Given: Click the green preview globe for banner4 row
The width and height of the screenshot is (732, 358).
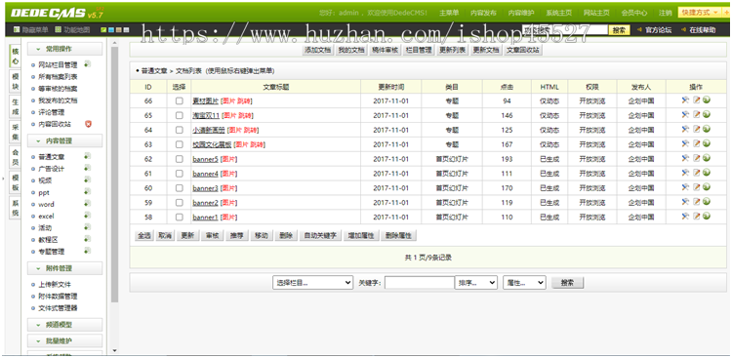Looking at the screenshot, I should pos(707,173).
